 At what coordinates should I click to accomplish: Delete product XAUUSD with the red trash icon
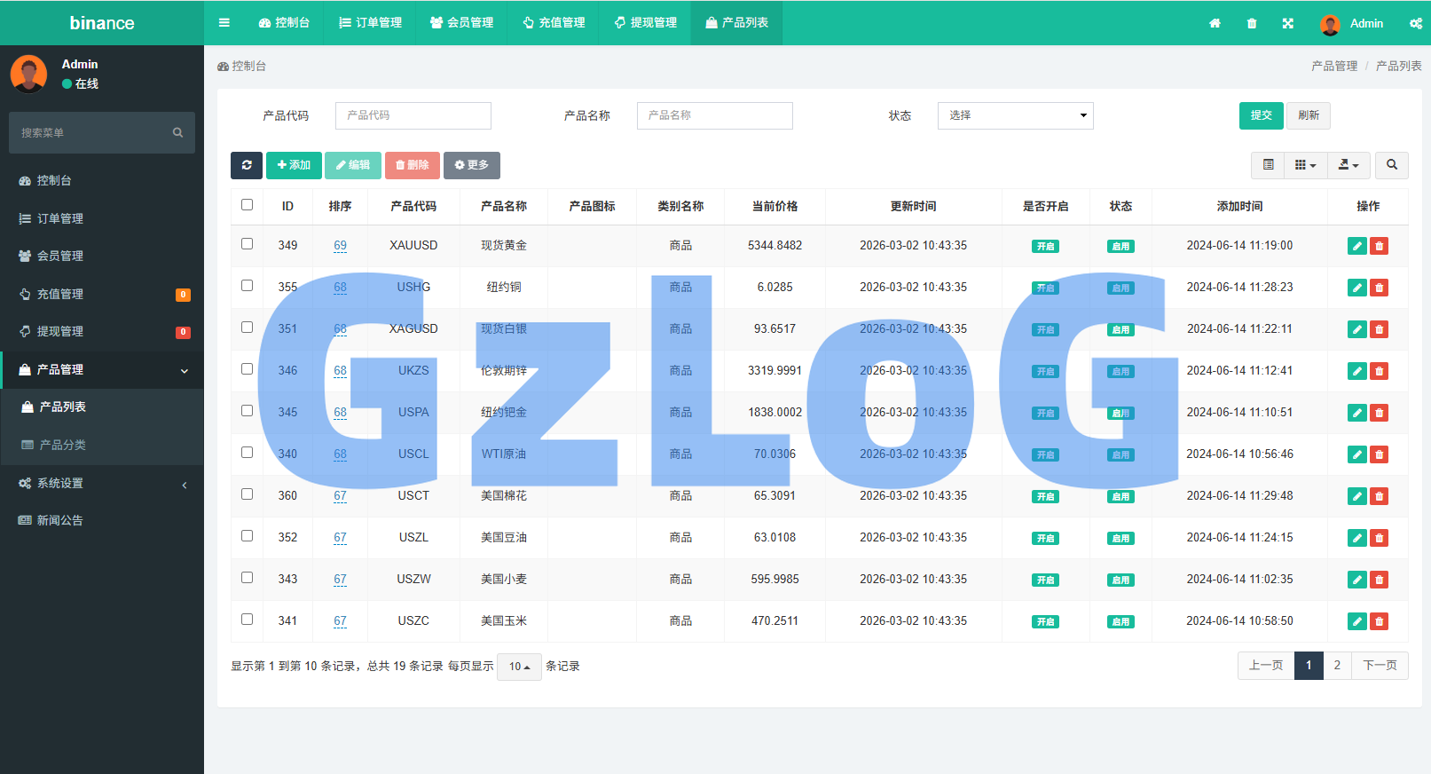coord(1380,246)
